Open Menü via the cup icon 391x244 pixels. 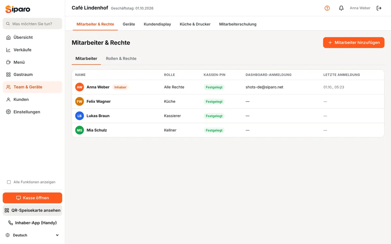point(8,62)
